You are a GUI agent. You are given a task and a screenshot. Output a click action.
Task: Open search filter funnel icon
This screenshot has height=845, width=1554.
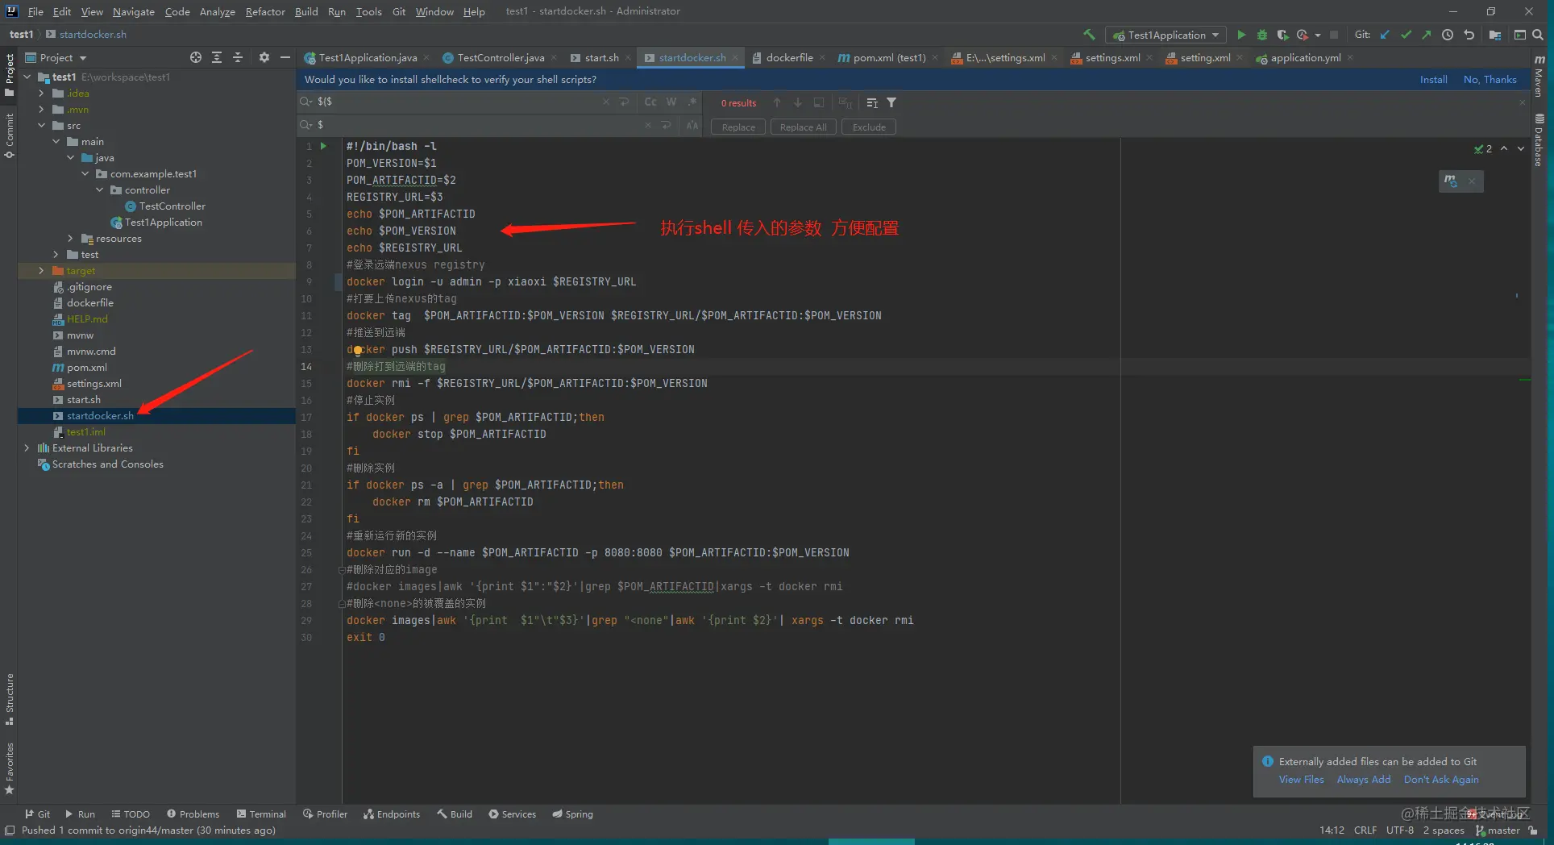[x=891, y=102]
